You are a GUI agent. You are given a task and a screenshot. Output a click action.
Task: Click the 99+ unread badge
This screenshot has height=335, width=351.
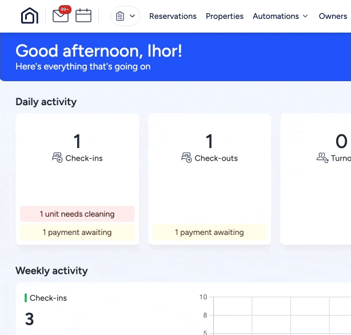point(65,9)
